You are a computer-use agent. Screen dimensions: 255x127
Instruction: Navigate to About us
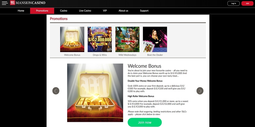[x=123, y=11]
